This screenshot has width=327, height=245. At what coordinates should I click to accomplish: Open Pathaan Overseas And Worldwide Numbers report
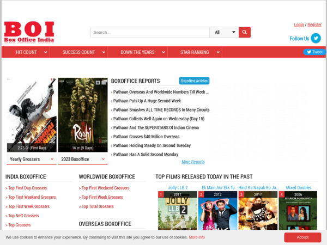pos(161,92)
